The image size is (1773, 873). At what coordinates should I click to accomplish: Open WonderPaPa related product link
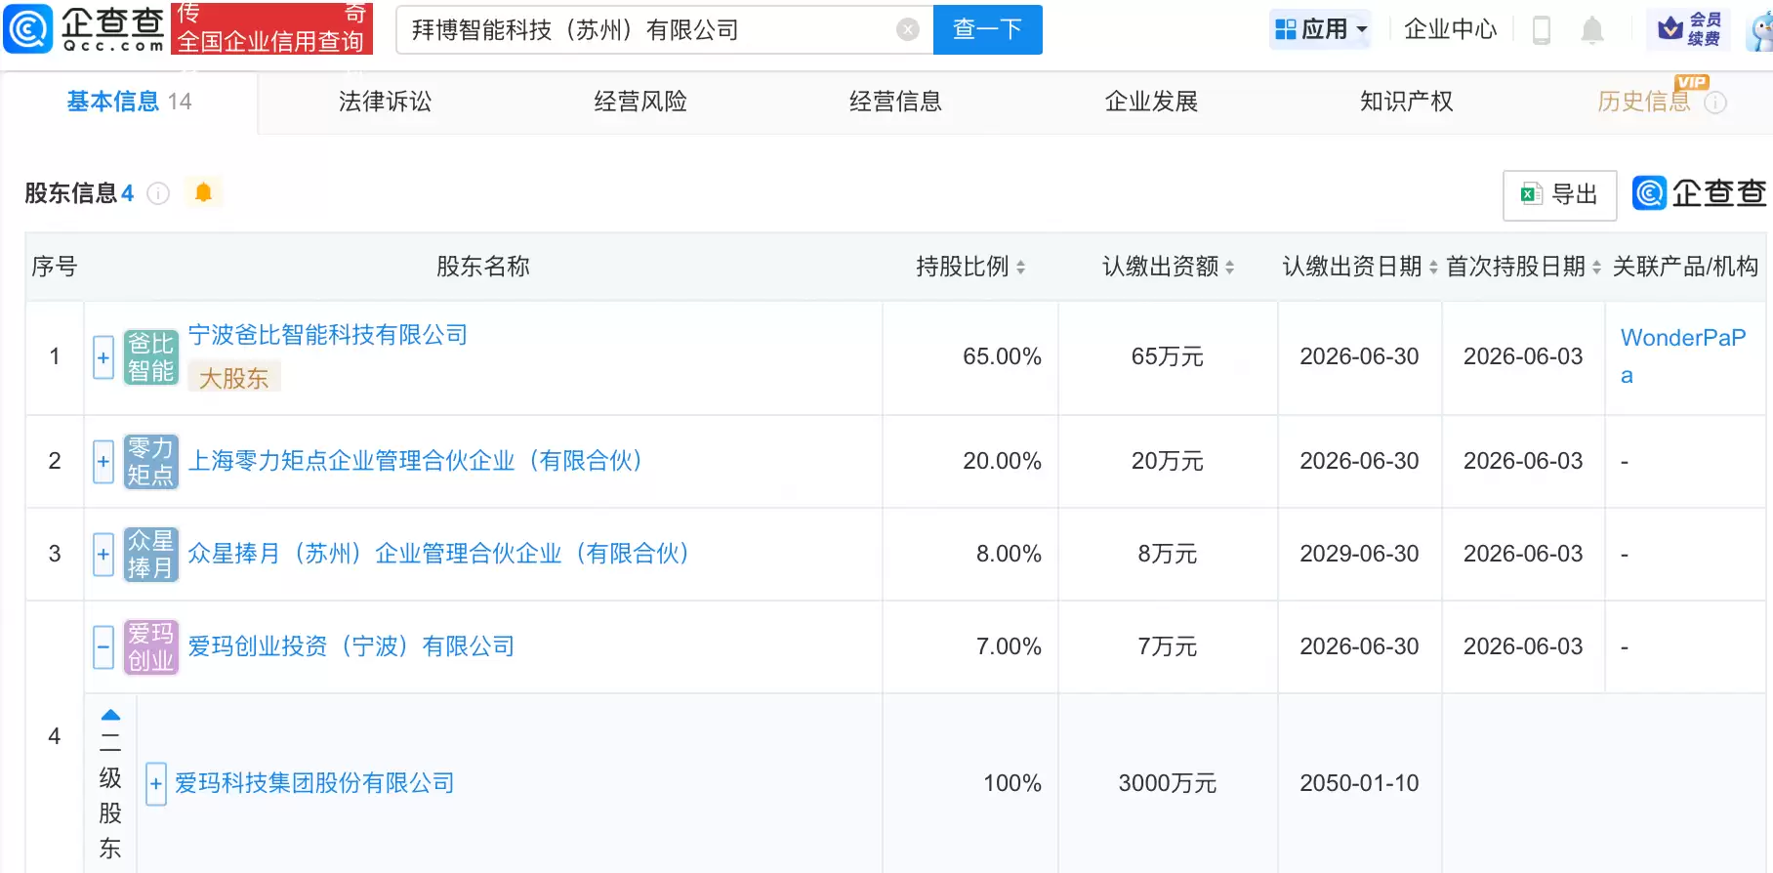click(x=1683, y=356)
